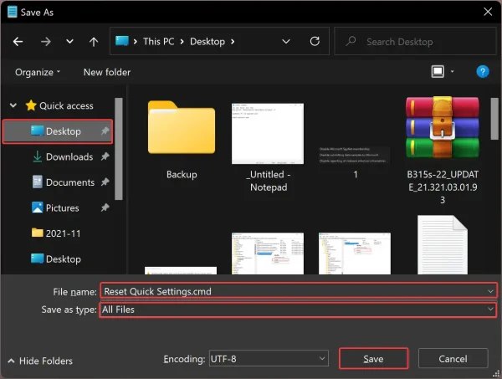Go forward using the right arrow
This screenshot has height=379, width=502.
pos(45,42)
